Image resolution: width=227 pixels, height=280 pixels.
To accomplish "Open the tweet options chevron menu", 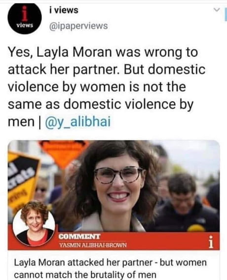I will point(217,10).
